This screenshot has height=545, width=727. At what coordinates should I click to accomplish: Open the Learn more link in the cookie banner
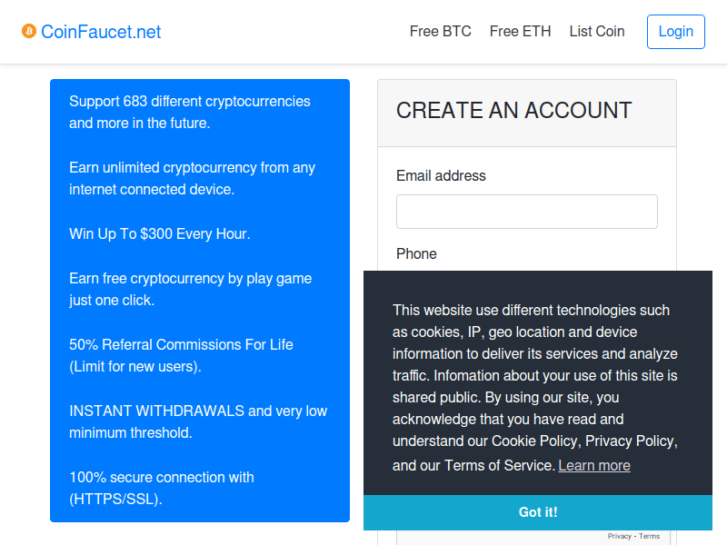tap(594, 465)
